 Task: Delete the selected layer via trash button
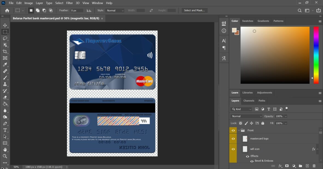tap(314, 166)
